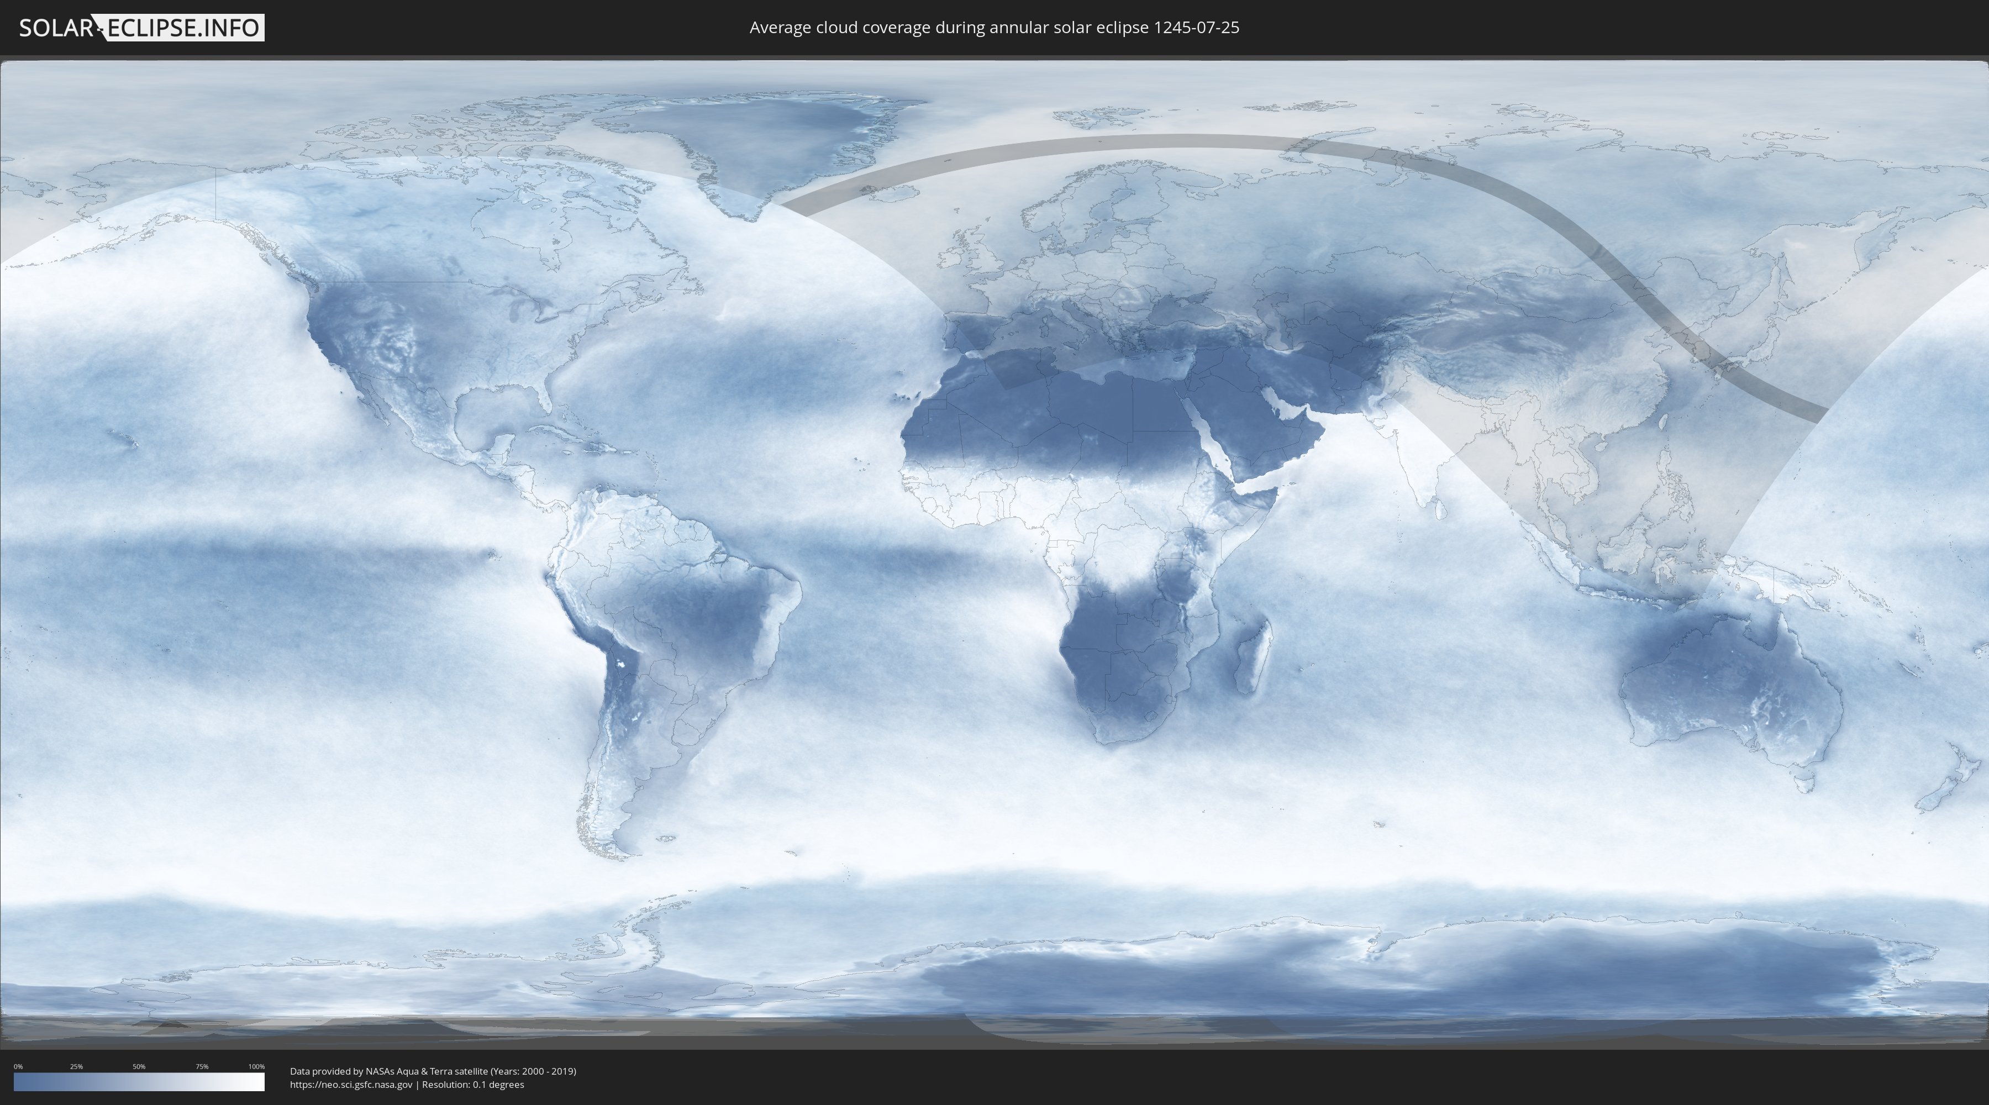Click the NASA Aqua & Terra data credit line

tap(433, 1071)
